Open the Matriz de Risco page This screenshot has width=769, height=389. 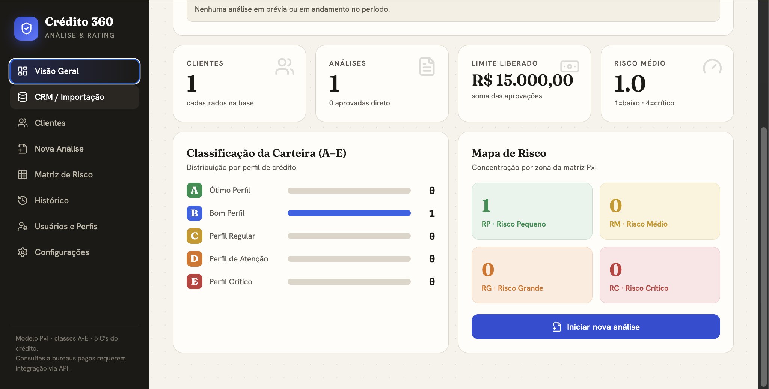click(74, 174)
